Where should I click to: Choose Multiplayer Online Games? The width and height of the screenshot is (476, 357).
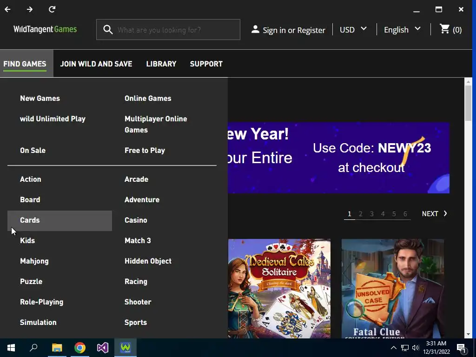point(156,124)
